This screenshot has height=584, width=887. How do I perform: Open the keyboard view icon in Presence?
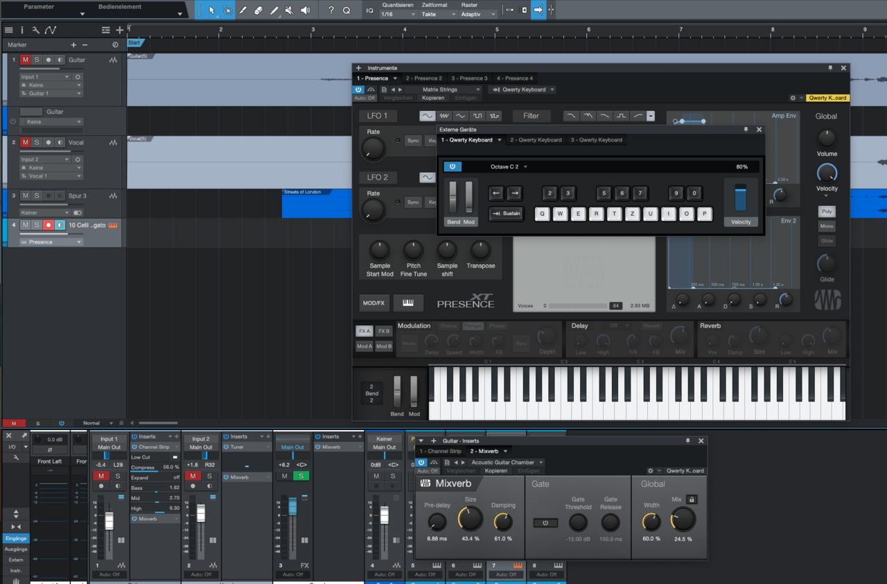(408, 303)
